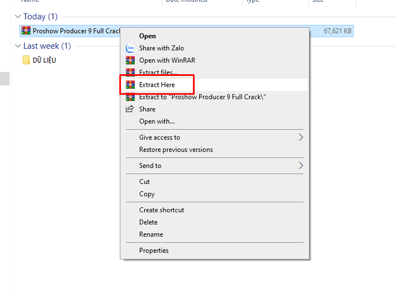The image size is (396, 291).
Task: Open Give access to entry
Action: tap(214, 137)
